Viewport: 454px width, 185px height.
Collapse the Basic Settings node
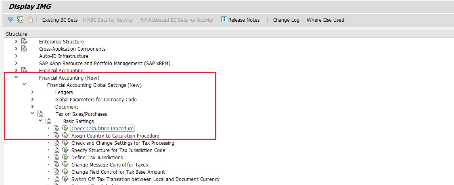[x=40, y=121]
